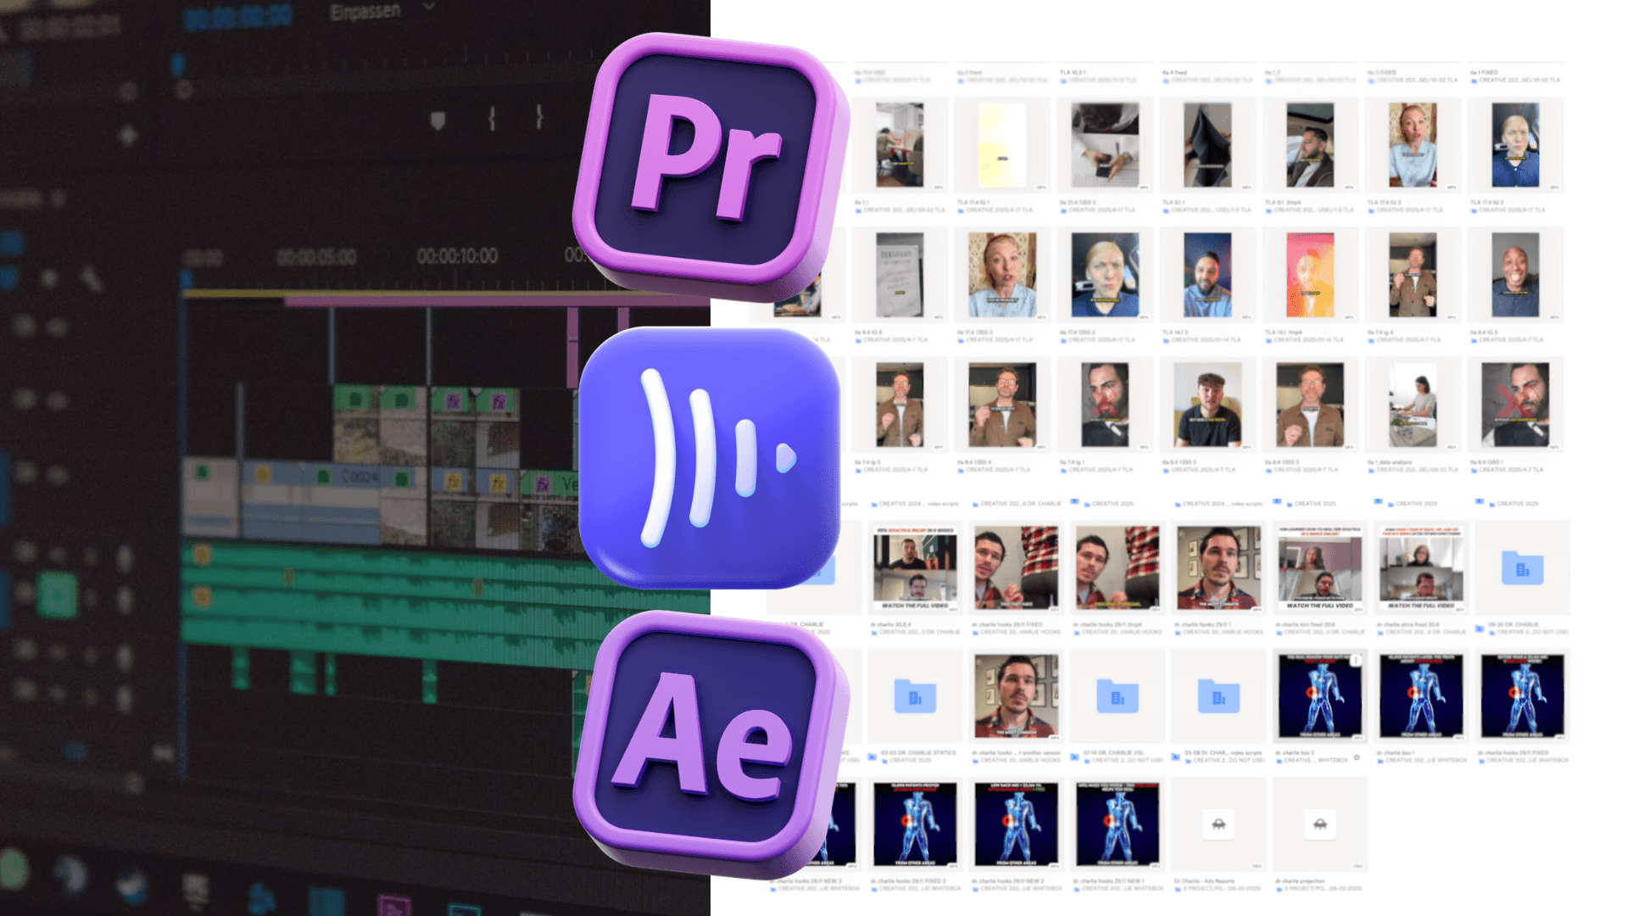Open the dr charlie projection file
This screenshot has width=1628, height=916.
(x=1319, y=824)
